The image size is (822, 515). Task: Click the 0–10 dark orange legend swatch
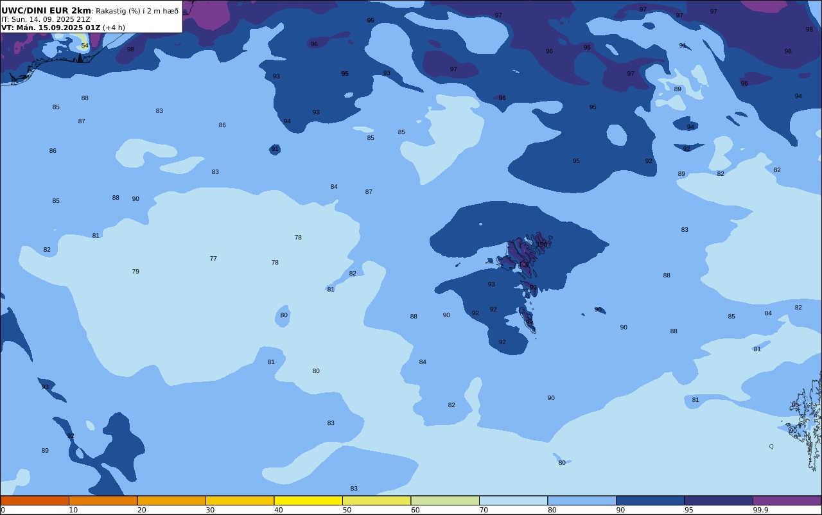[x=35, y=500]
